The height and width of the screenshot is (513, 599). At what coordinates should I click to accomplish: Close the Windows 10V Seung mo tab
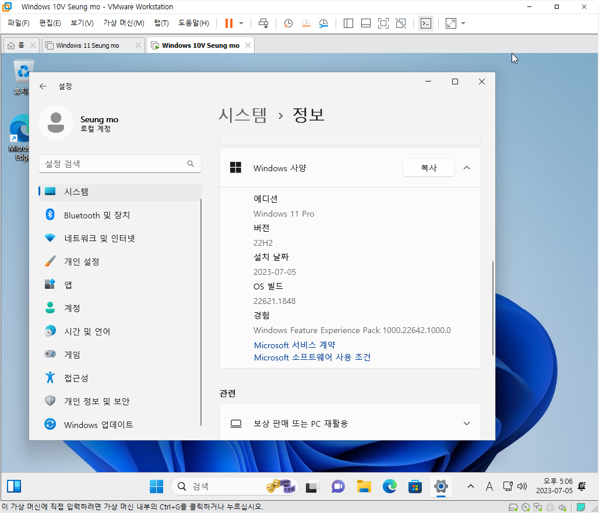(248, 45)
